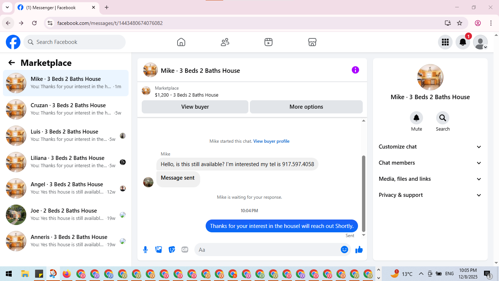Open the GIF picker
Viewport: 499px width, 281px height.
coord(185,250)
